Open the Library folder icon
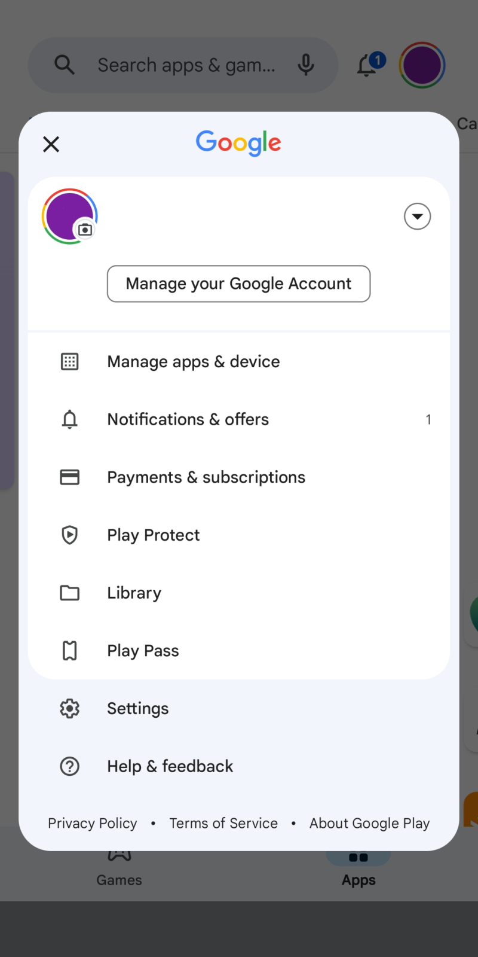The image size is (478, 957). pyautogui.click(x=70, y=593)
